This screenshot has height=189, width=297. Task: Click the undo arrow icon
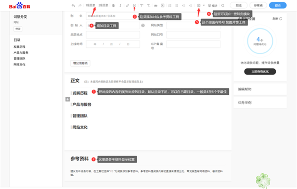pos(73,5)
